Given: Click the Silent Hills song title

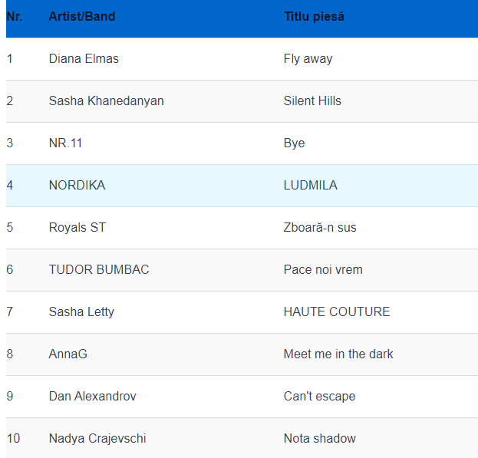Looking at the screenshot, I should click(312, 101).
